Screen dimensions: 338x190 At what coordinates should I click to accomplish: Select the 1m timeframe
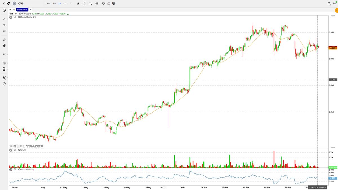[x=48, y=3]
